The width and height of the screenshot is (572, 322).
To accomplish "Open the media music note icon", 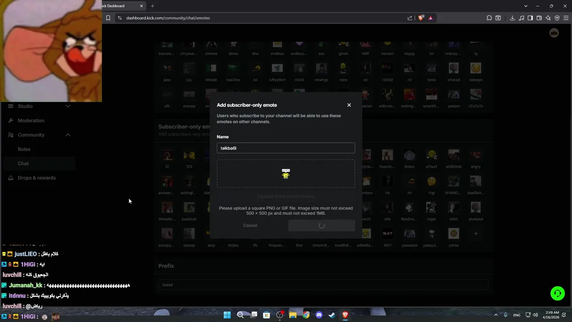I will 521,18.
